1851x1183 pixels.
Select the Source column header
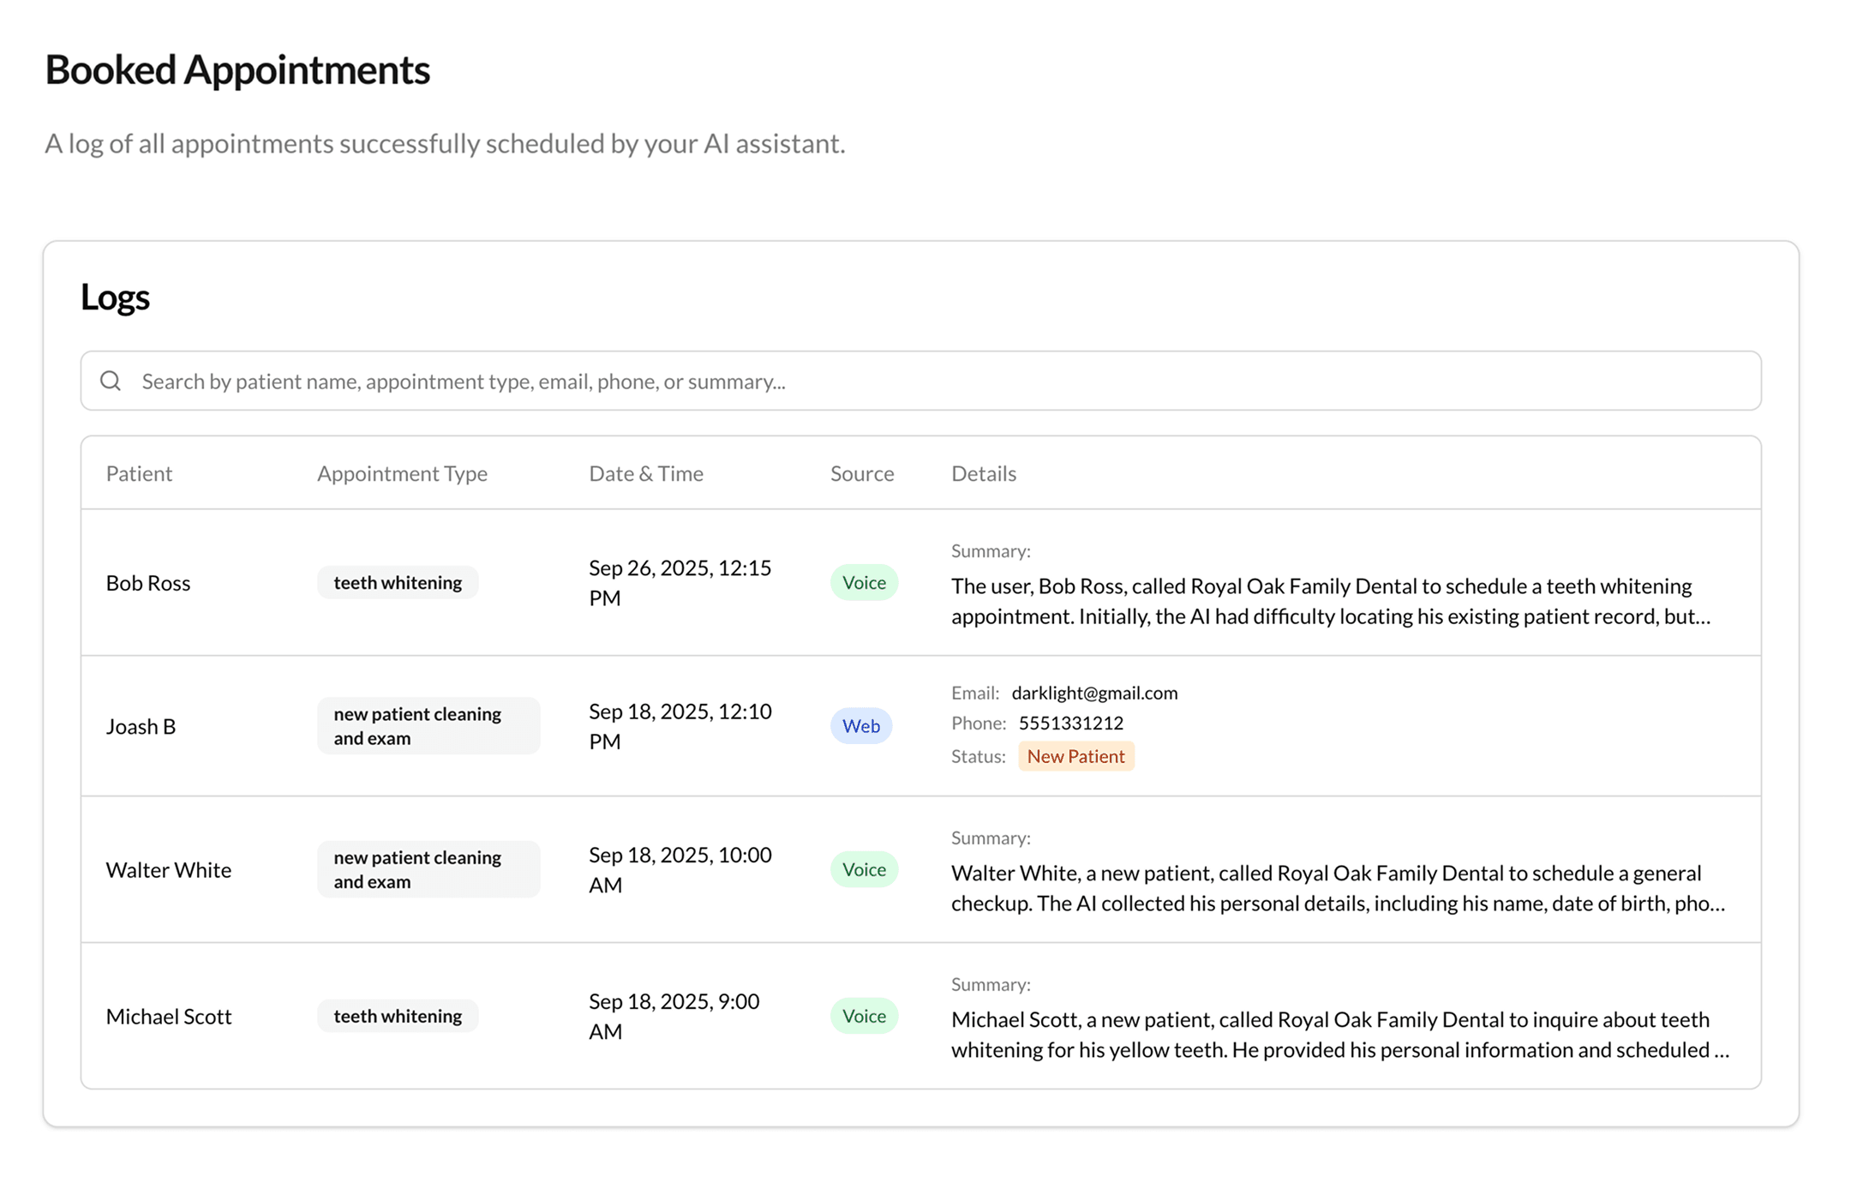[862, 473]
